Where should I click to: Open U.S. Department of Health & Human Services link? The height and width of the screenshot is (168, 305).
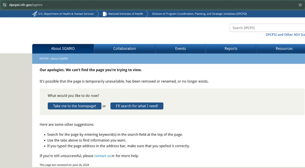66,14
